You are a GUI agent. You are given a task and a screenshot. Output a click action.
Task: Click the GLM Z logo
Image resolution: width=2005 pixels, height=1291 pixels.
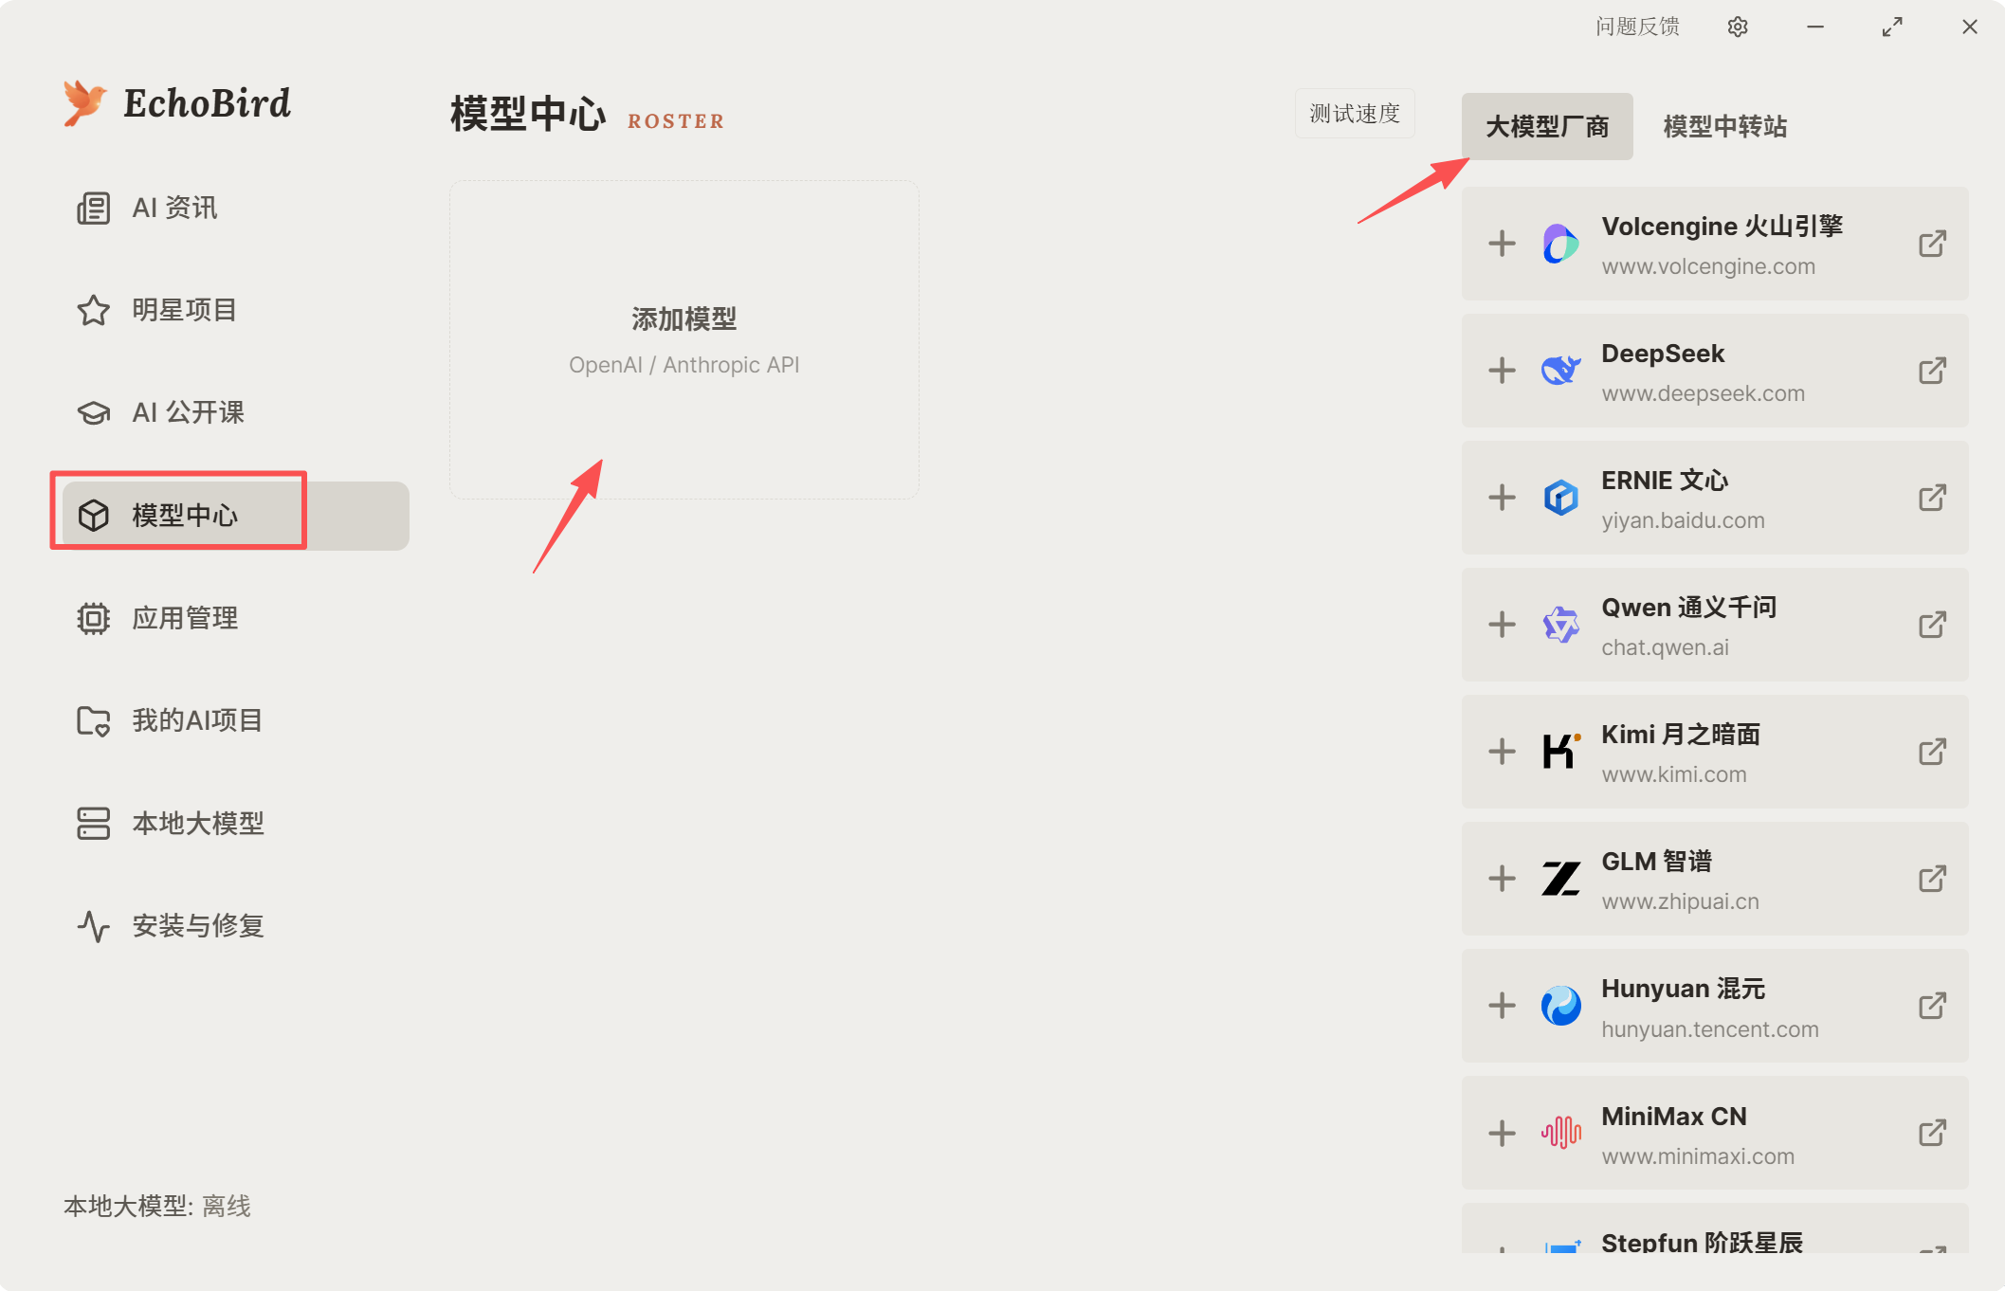pos(1560,879)
